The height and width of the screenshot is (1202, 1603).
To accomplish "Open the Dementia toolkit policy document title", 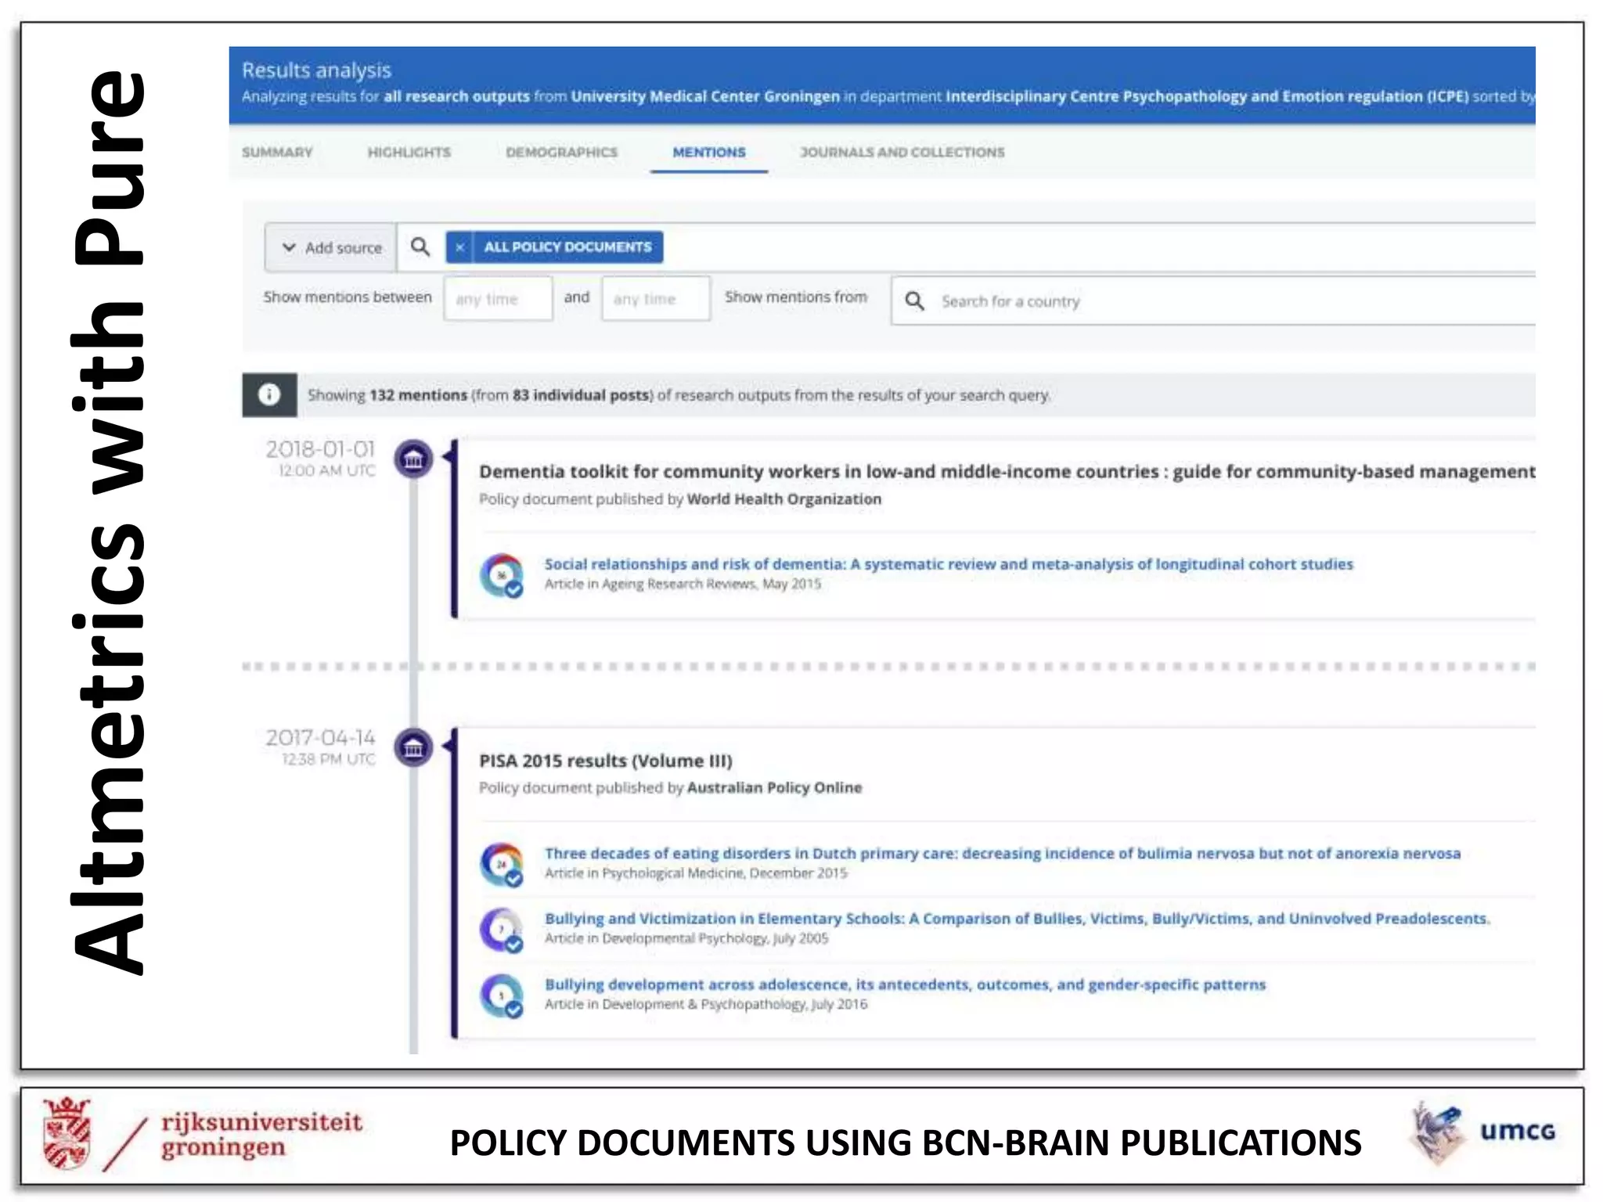I will (1007, 471).
